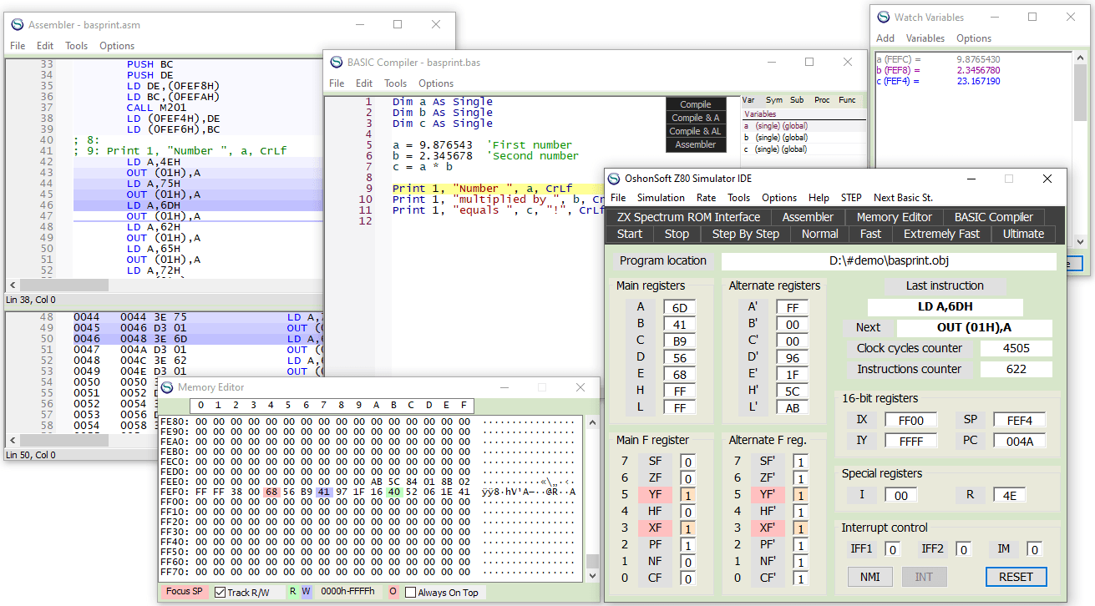This screenshot has height=606, width=1095.
Task: Click the blue W write indicator
Action: point(306,592)
